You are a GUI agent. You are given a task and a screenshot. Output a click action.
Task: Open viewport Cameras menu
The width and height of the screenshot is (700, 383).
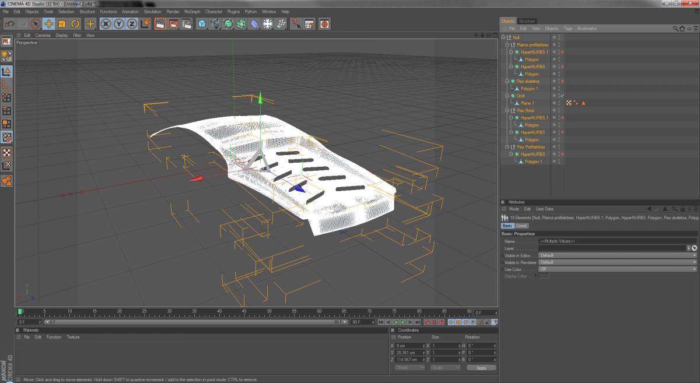[43, 36]
